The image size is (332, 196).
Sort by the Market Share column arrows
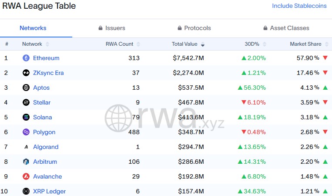pyautogui.click(x=327, y=44)
